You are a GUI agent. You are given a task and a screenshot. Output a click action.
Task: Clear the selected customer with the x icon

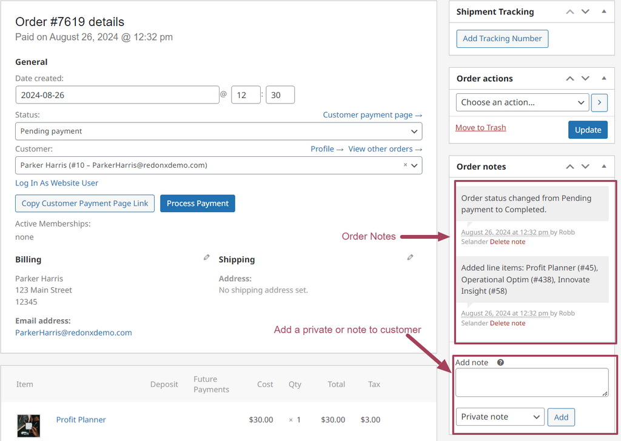click(x=405, y=165)
